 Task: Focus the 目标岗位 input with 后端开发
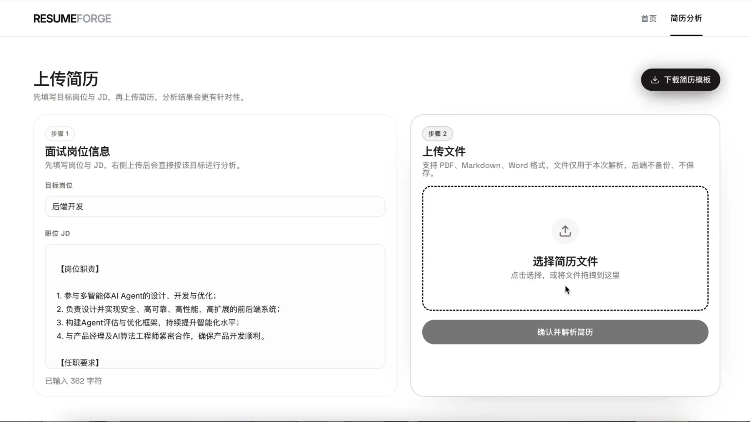click(215, 206)
